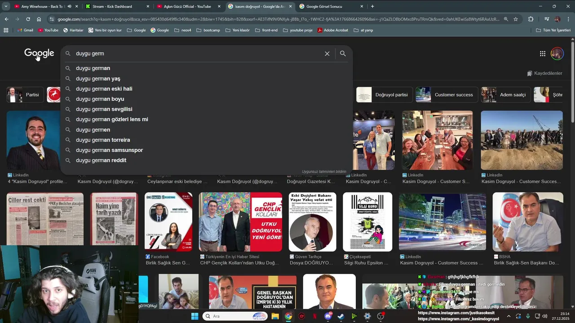Open the Tüm Yer İşaretleri folder

pyautogui.click(x=553, y=30)
